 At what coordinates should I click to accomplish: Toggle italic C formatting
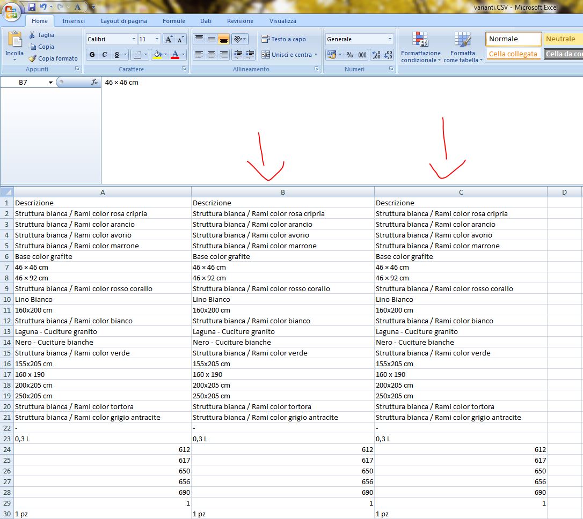pos(105,55)
